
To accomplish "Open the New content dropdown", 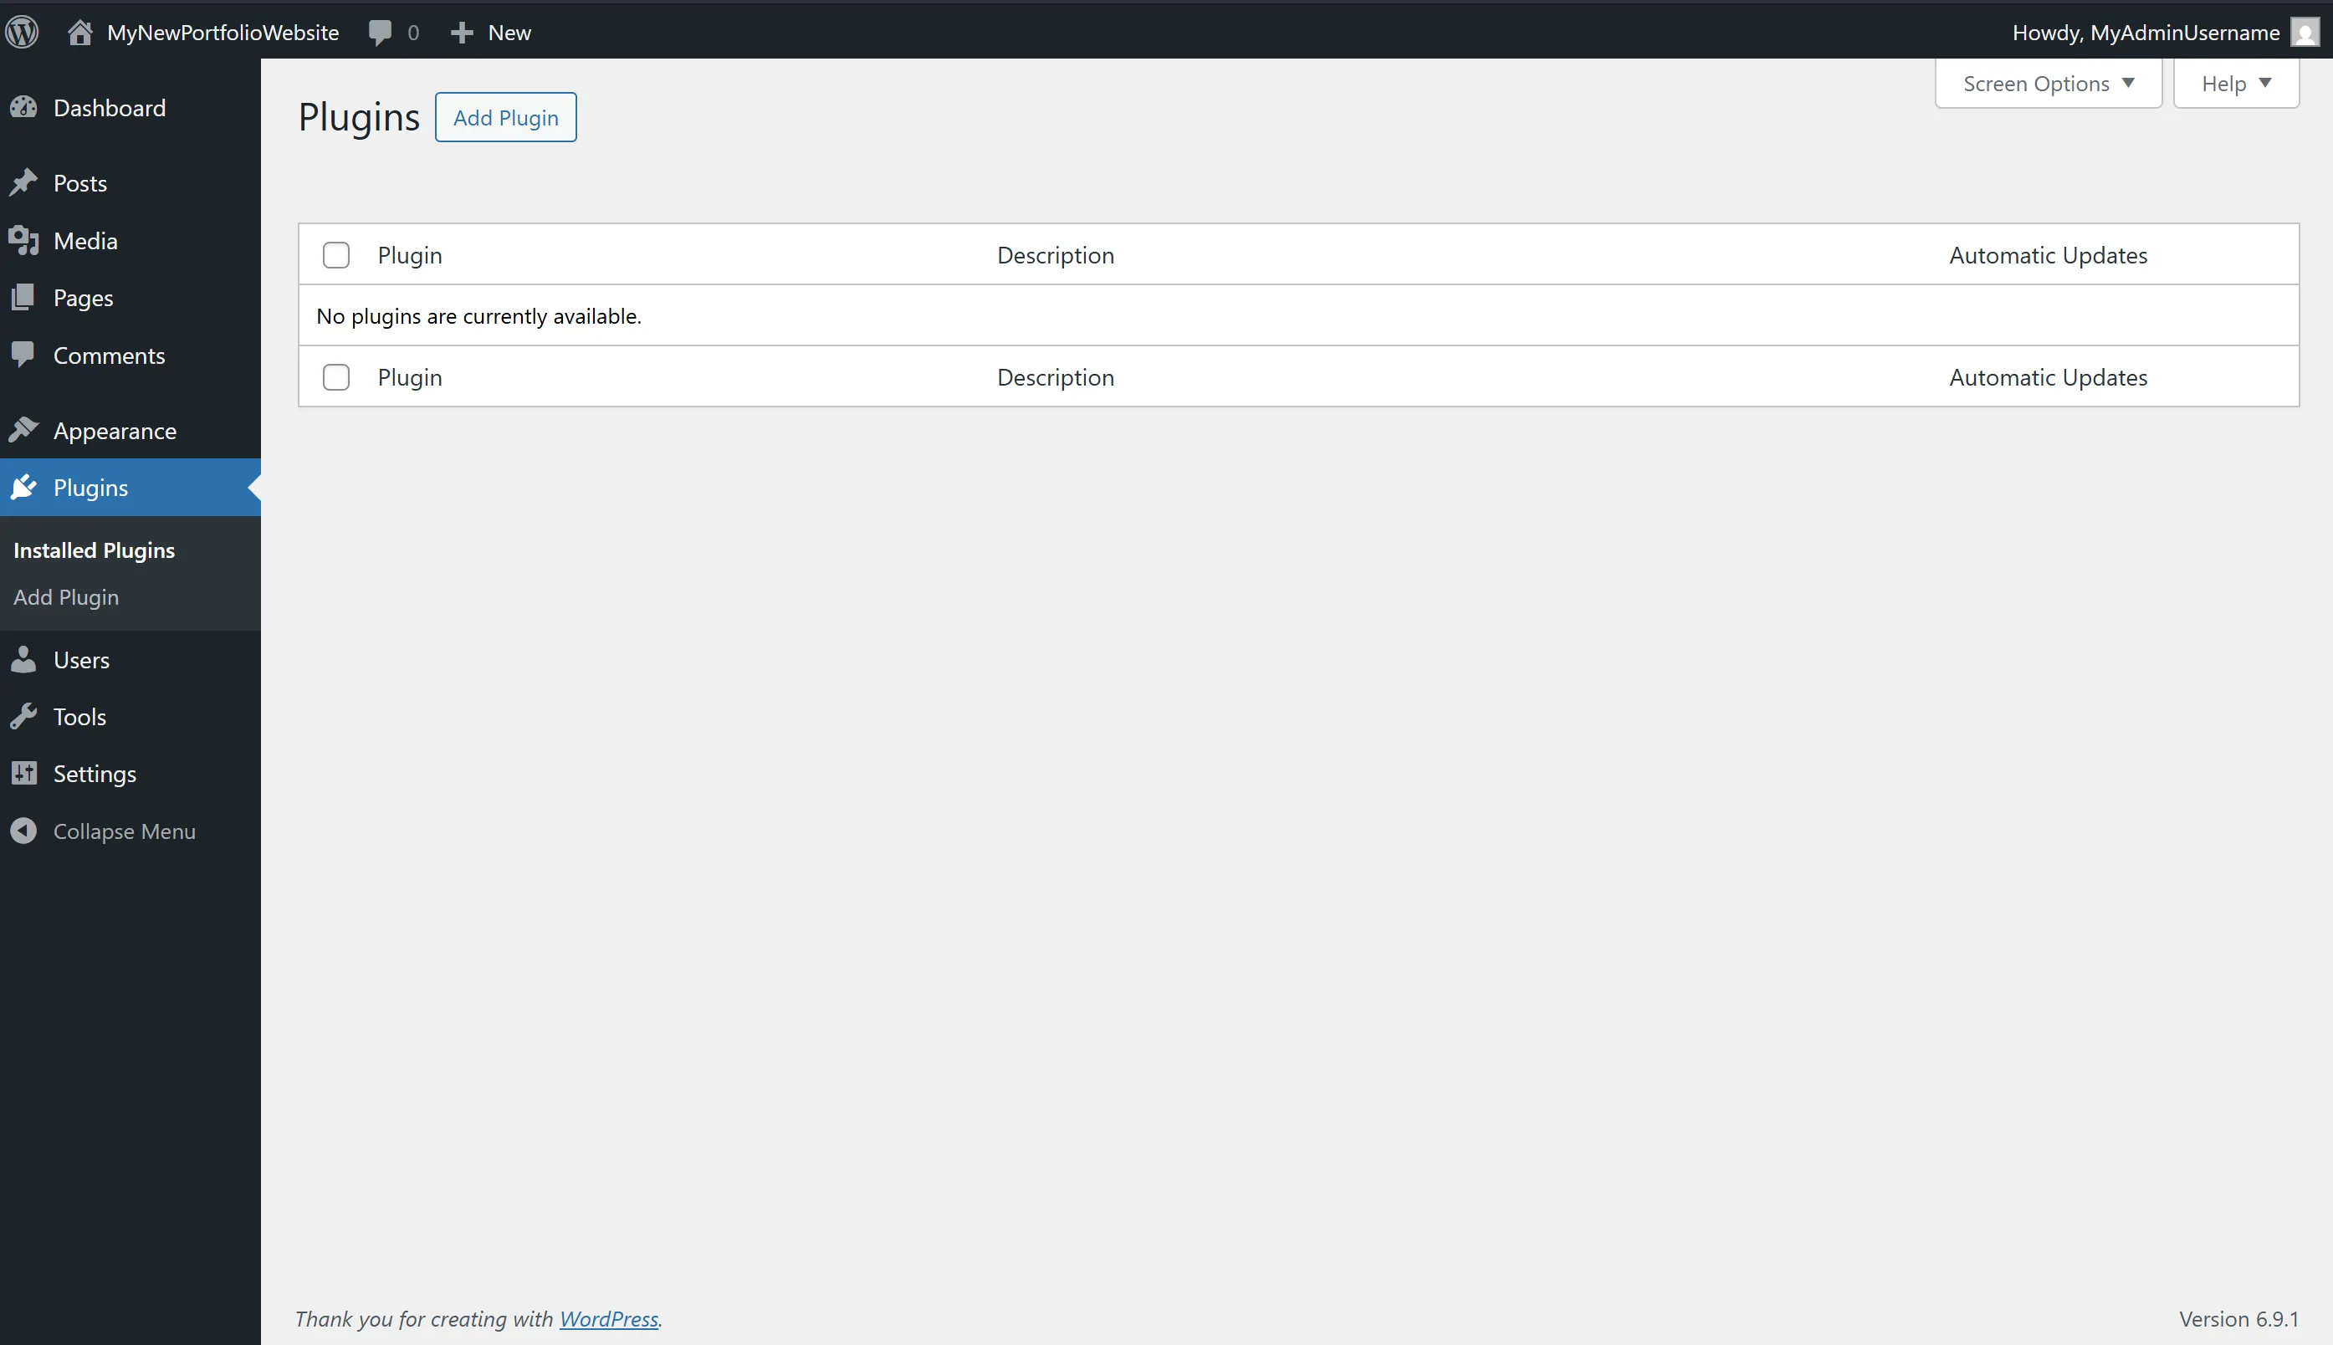I will click(491, 33).
